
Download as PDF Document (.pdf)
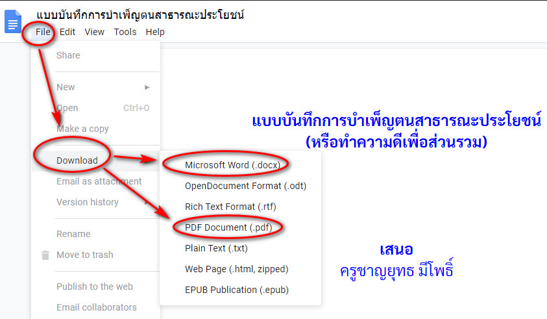point(228,227)
